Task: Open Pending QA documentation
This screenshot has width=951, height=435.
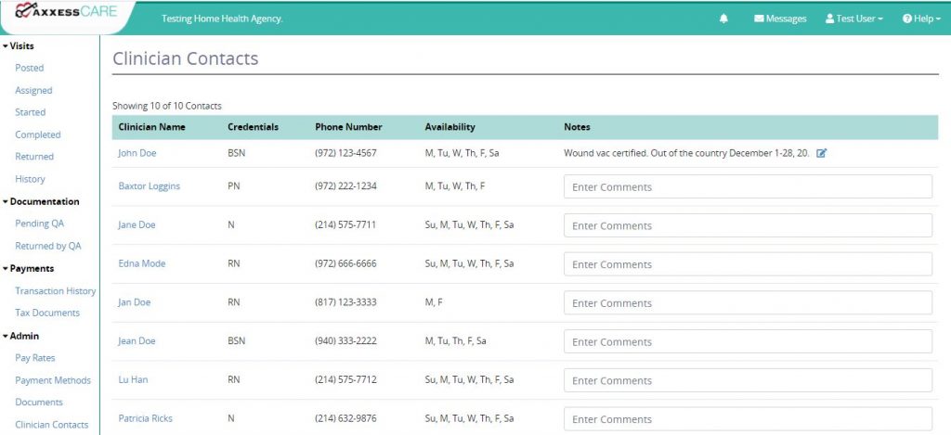Action: [39, 224]
